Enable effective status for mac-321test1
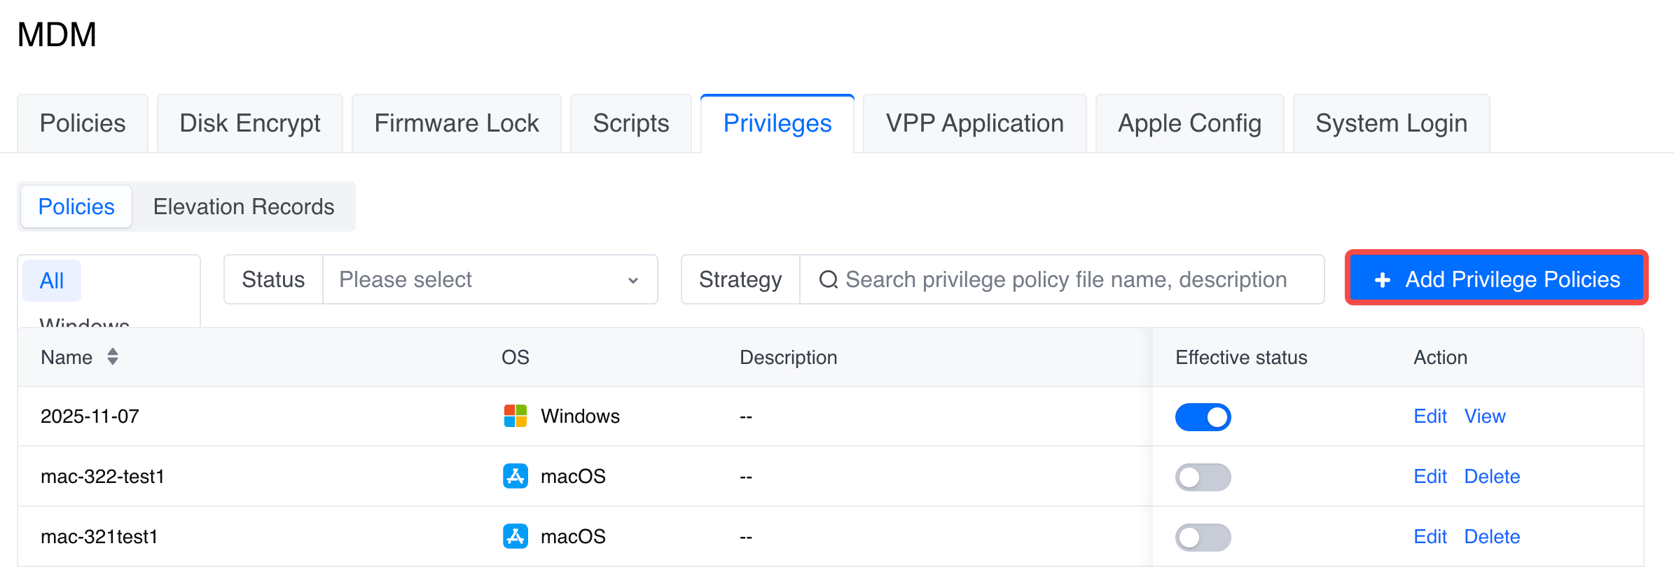 click(1203, 538)
